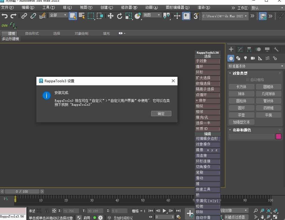Click the 圆柱体 cylinder button
Viewport: 285px width, 220px height.
coord(241,101)
